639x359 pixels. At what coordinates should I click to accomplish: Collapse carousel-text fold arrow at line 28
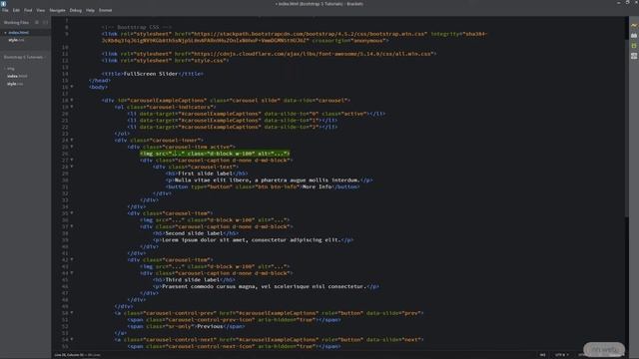click(x=72, y=167)
